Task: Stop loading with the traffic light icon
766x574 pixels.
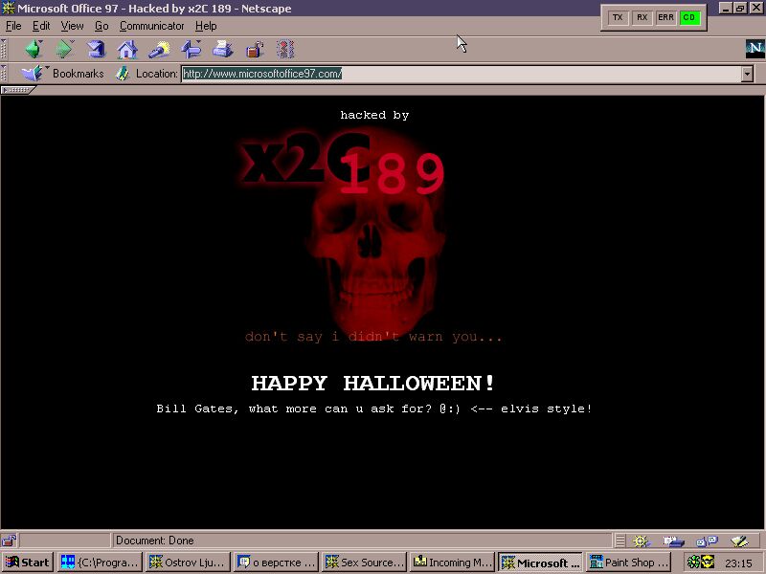Action: (285, 50)
